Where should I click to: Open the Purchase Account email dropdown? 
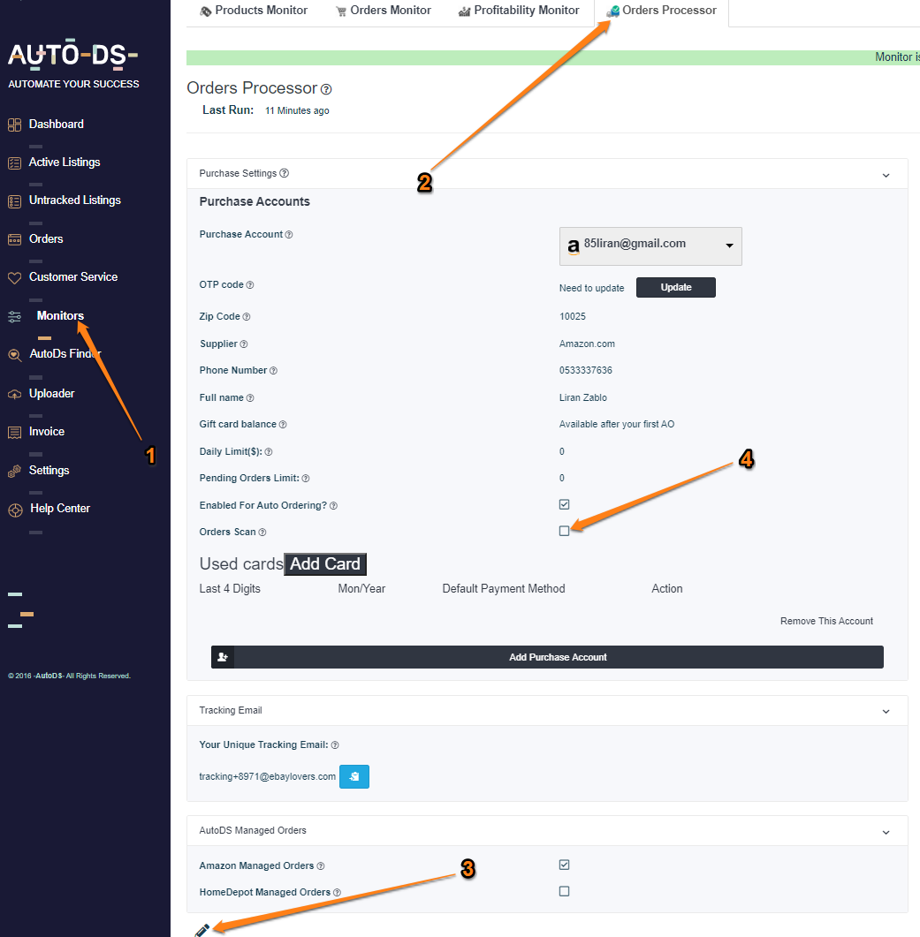650,246
